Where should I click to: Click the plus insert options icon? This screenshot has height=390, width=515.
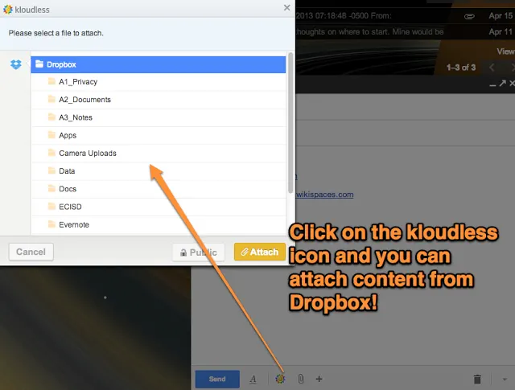(x=319, y=379)
